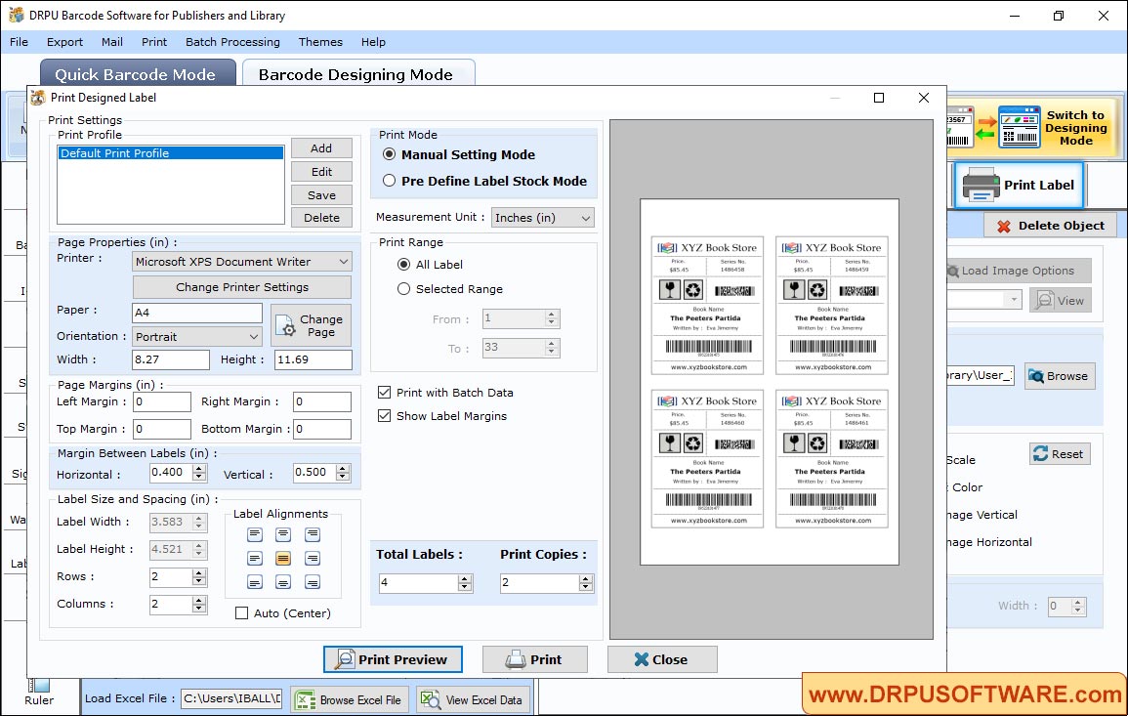Select middle-center label alignment icon
1128x716 pixels.
(283, 559)
